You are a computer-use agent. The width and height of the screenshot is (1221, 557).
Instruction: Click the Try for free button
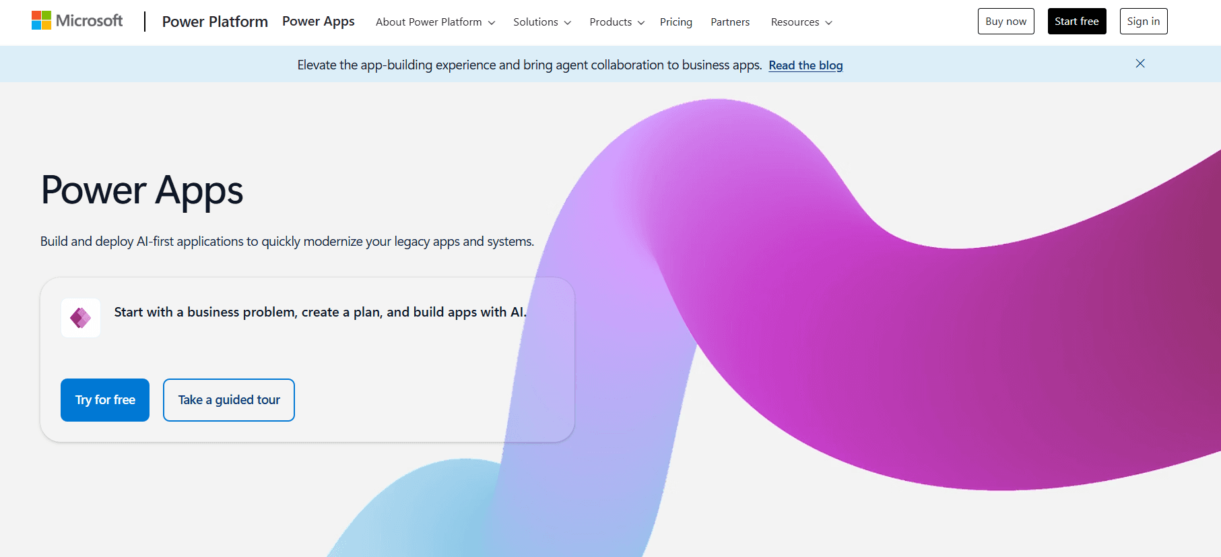coord(105,400)
